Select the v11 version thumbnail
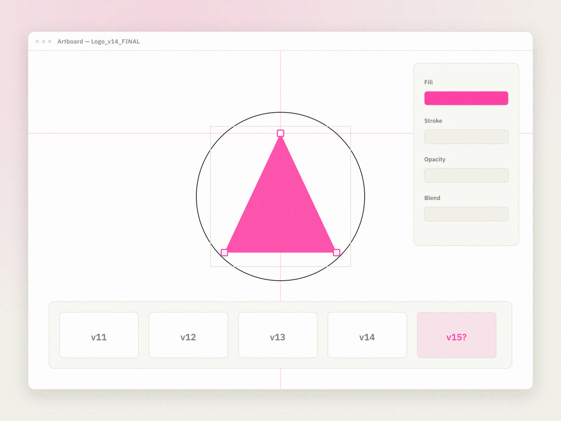Viewport: 561px width, 421px height. pyautogui.click(x=99, y=335)
